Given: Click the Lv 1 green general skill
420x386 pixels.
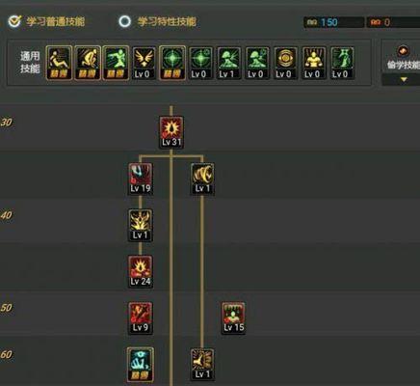Looking at the screenshot, I should 228,63.
